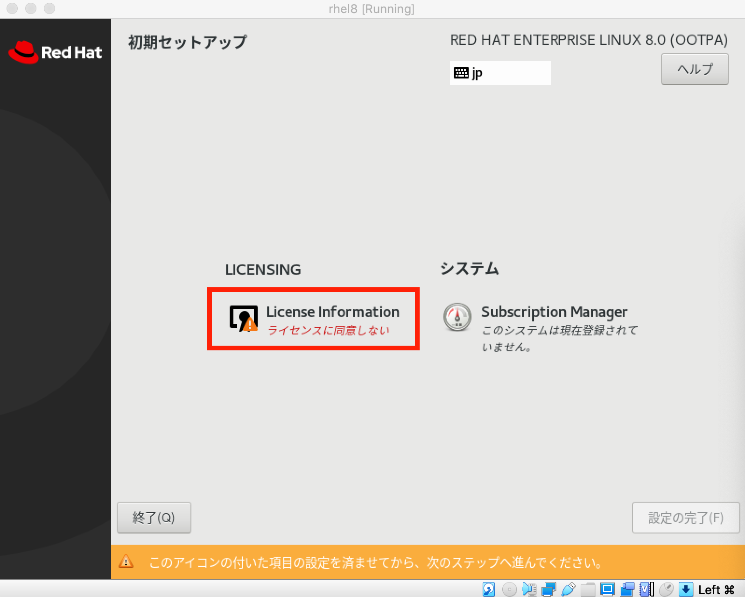The image size is (745, 597).
Task: Click the 終了(Q) quit button
Action: (154, 518)
